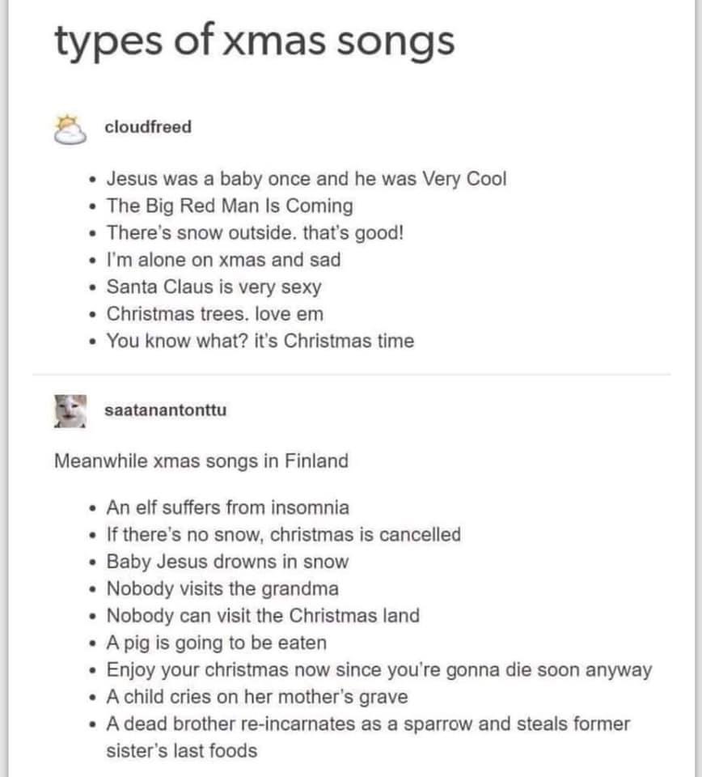This screenshot has width=702, height=777.
Task: Click the 'types of xmas songs' title
Action: coord(255,41)
